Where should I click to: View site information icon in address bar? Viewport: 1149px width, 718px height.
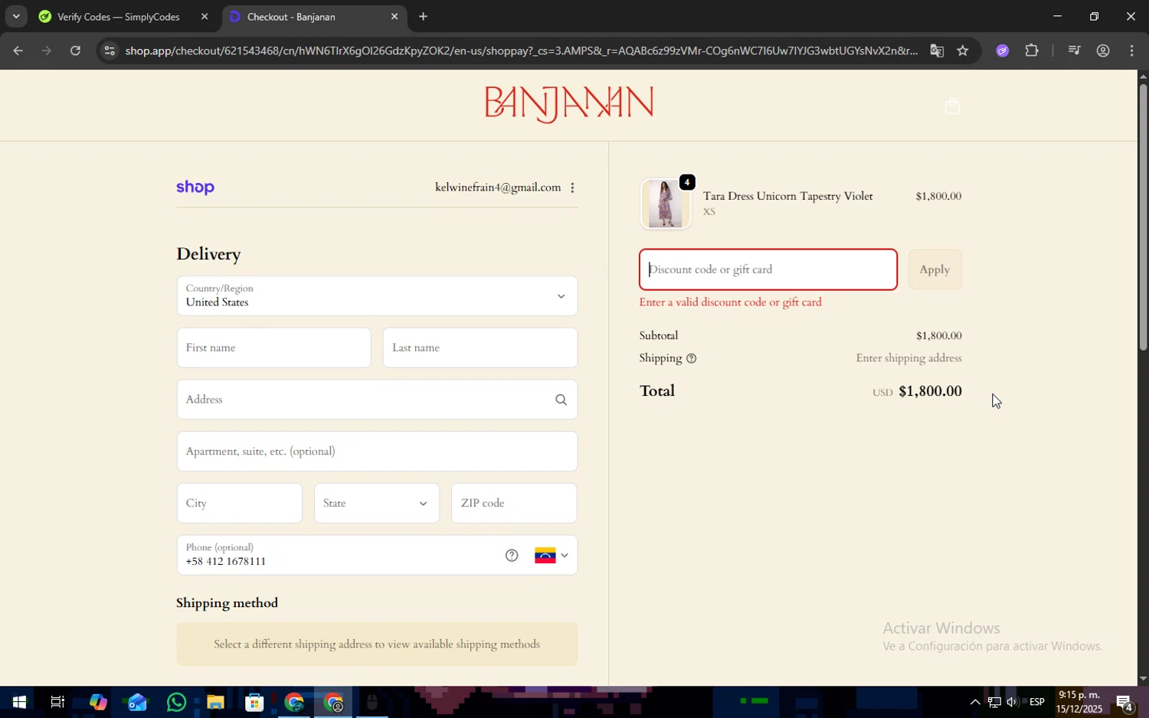point(110,51)
